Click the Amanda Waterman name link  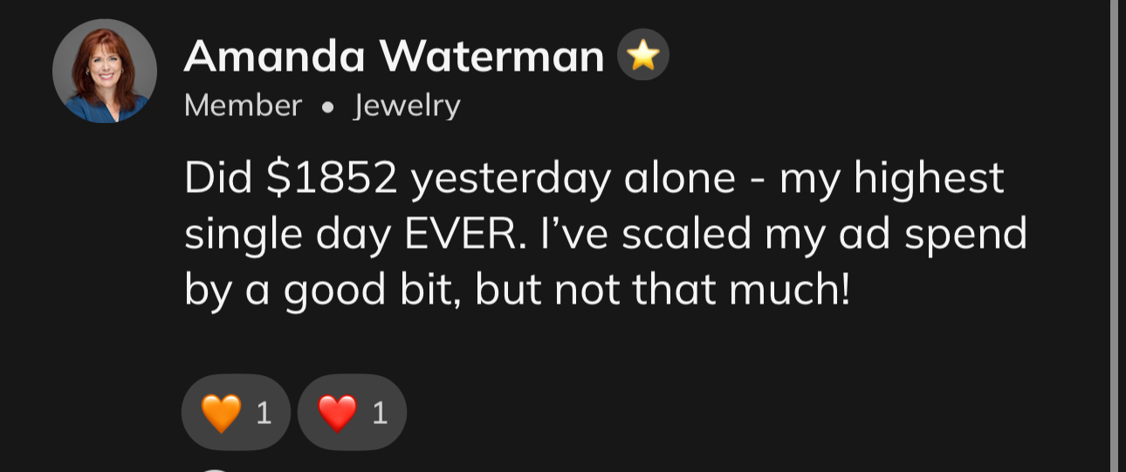pyautogui.click(x=394, y=58)
